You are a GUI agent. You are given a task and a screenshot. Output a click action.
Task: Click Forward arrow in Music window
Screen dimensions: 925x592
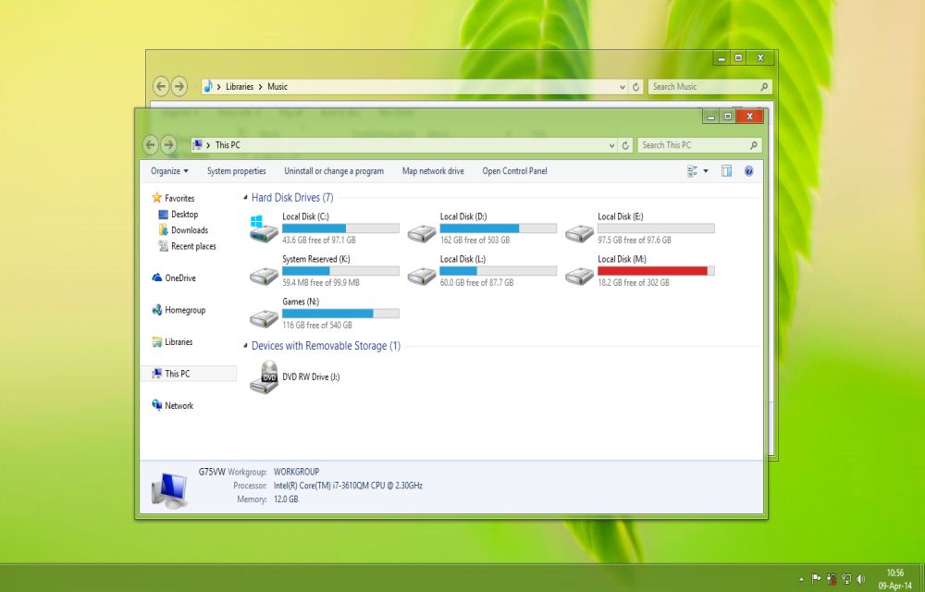coord(179,86)
